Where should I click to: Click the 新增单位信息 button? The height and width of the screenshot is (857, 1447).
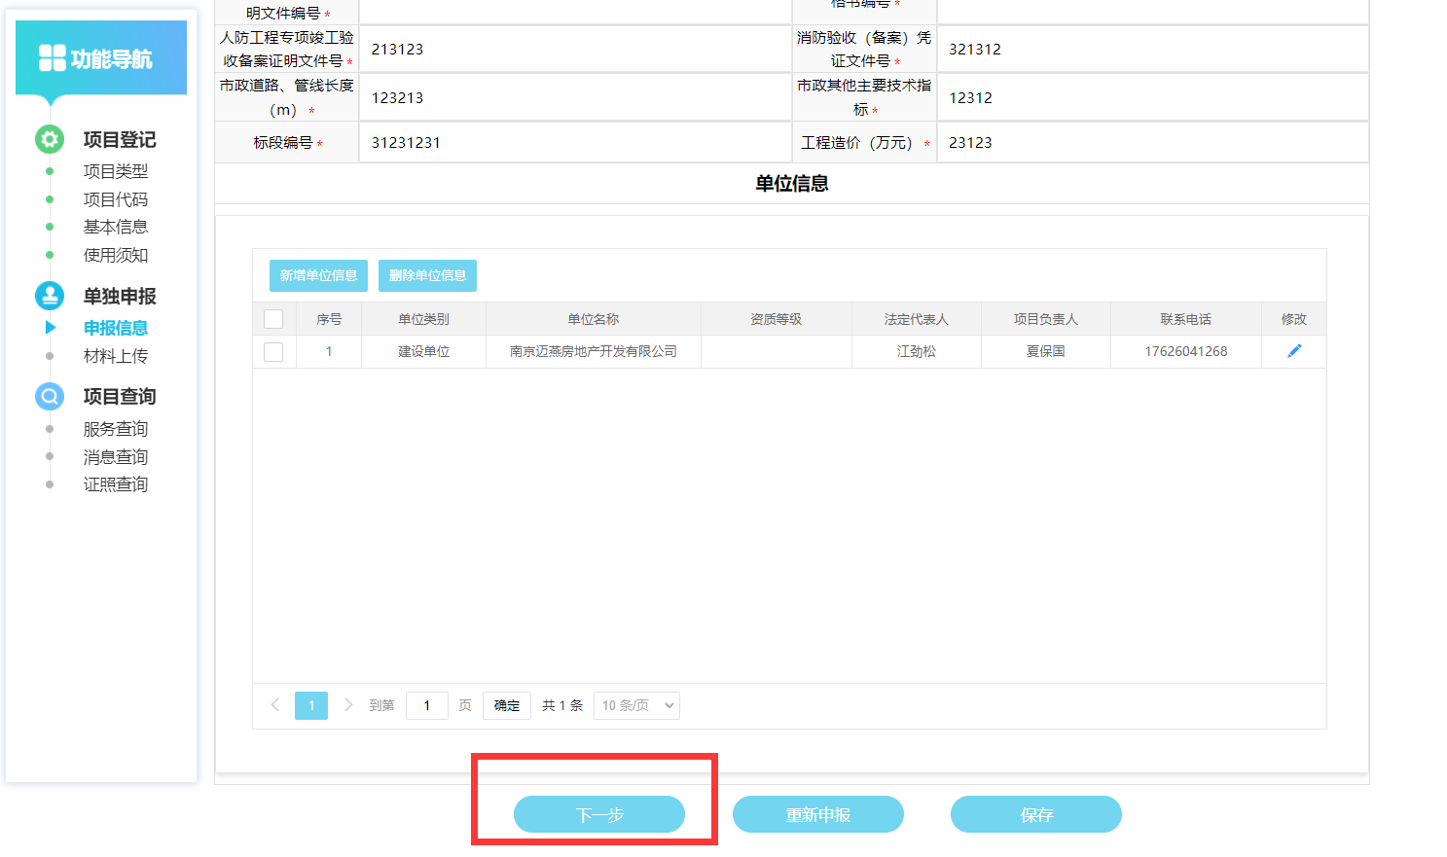[318, 275]
